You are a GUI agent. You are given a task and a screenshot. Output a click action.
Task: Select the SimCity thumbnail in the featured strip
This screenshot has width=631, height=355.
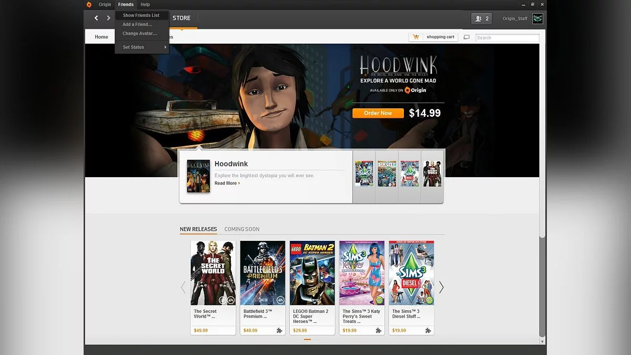387,174
